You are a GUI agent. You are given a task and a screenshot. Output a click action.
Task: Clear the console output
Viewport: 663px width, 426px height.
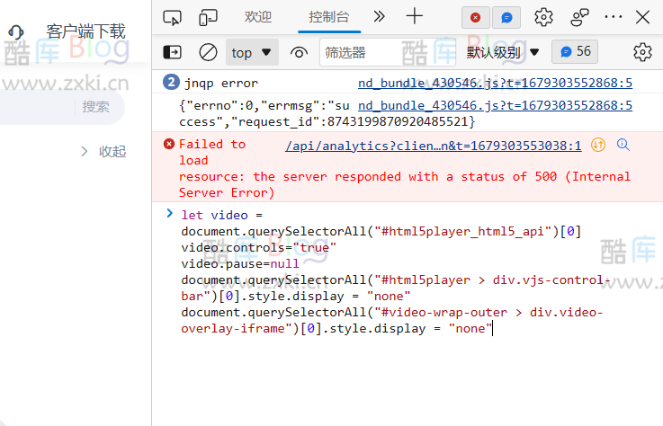208,52
